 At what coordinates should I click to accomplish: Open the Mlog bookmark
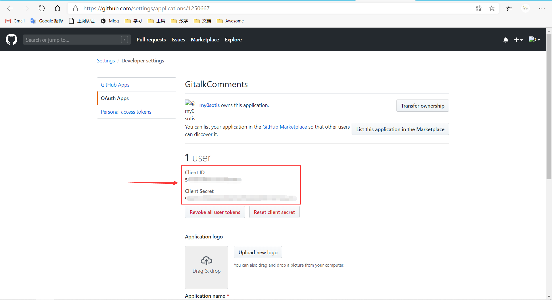click(110, 21)
